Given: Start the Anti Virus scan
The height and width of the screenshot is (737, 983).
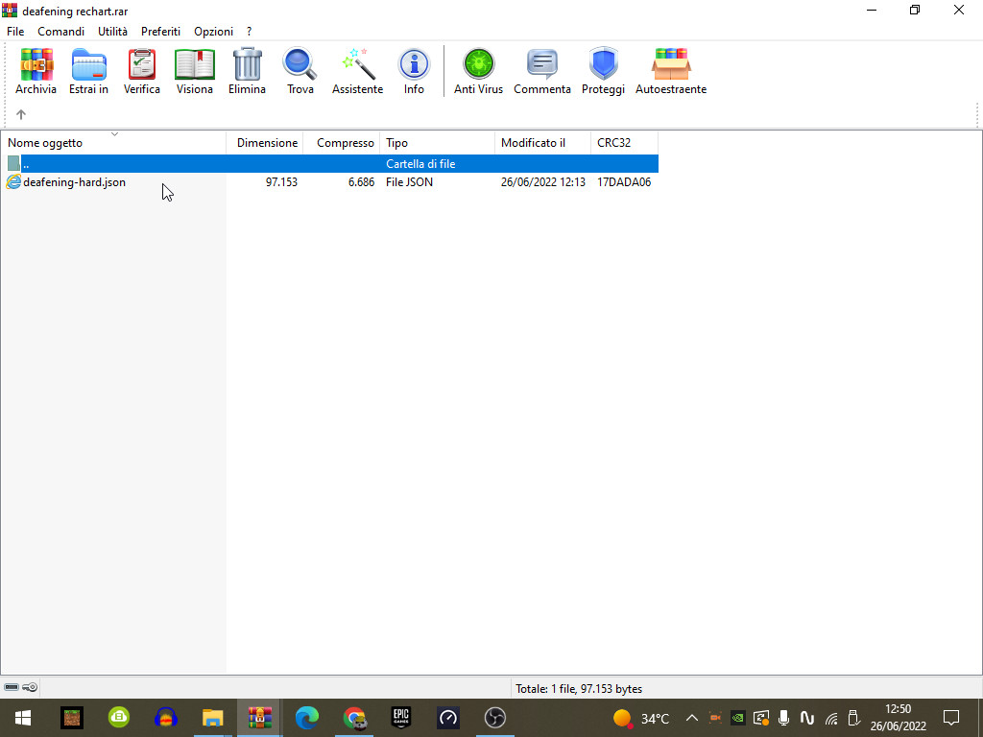Looking at the screenshot, I should (478, 71).
